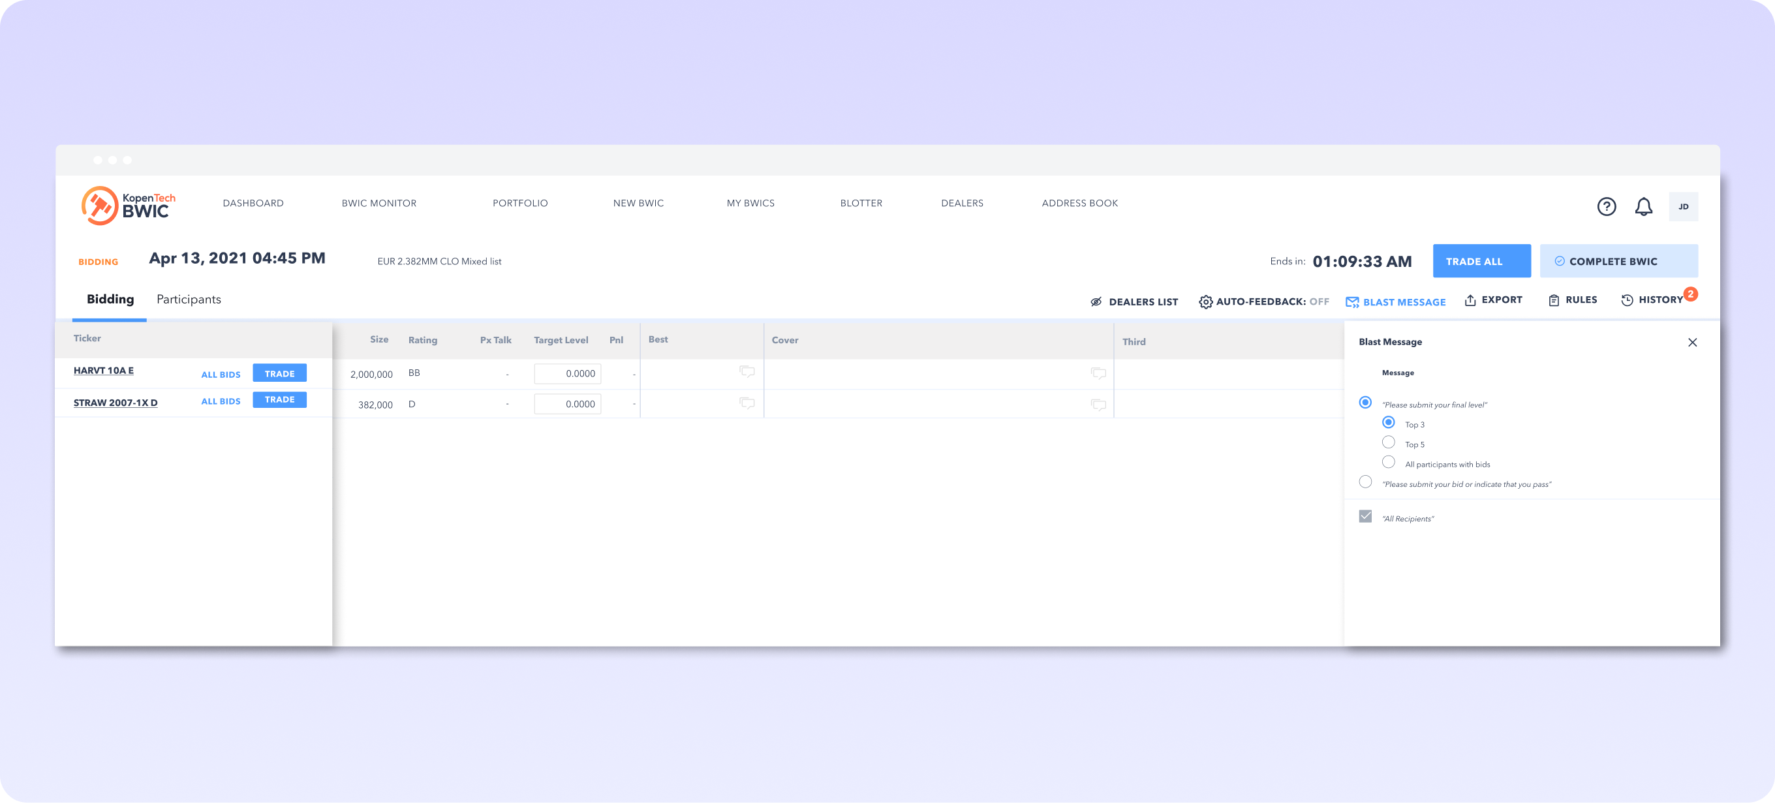
Task: Select All participants with bids option
Action: (1389, 462)
